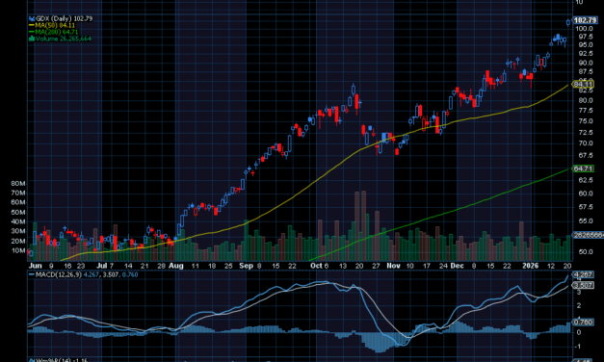Click the 26265664 volume tag on the right axis
The height and width of the screenshot is (362, 604).
point(589,235)
